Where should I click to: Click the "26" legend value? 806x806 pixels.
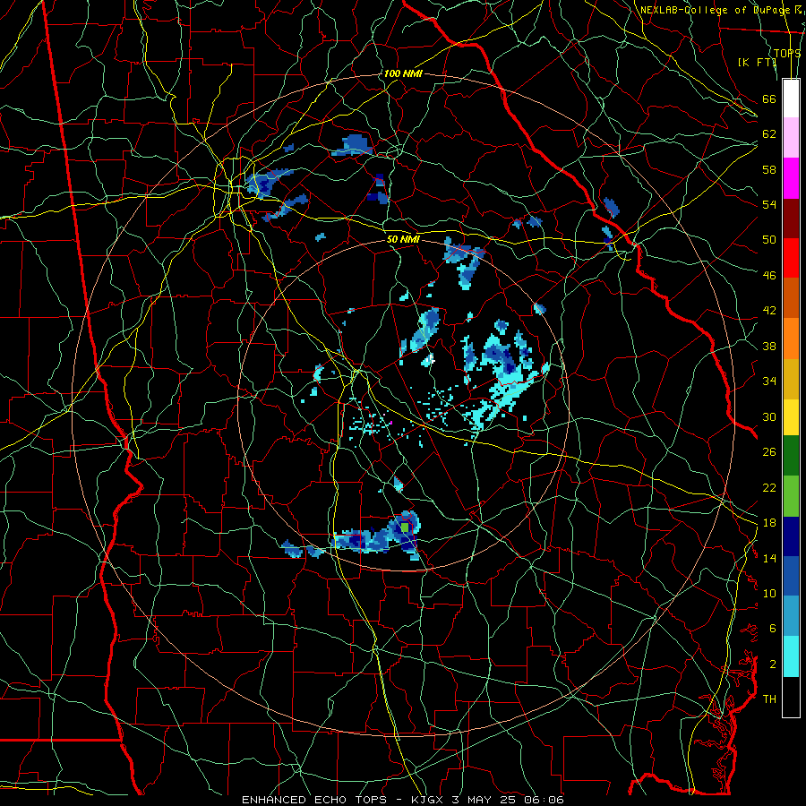tap(769, 452)
